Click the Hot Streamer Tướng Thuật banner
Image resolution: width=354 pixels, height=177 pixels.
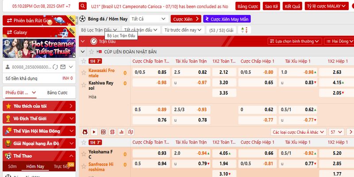39,49
